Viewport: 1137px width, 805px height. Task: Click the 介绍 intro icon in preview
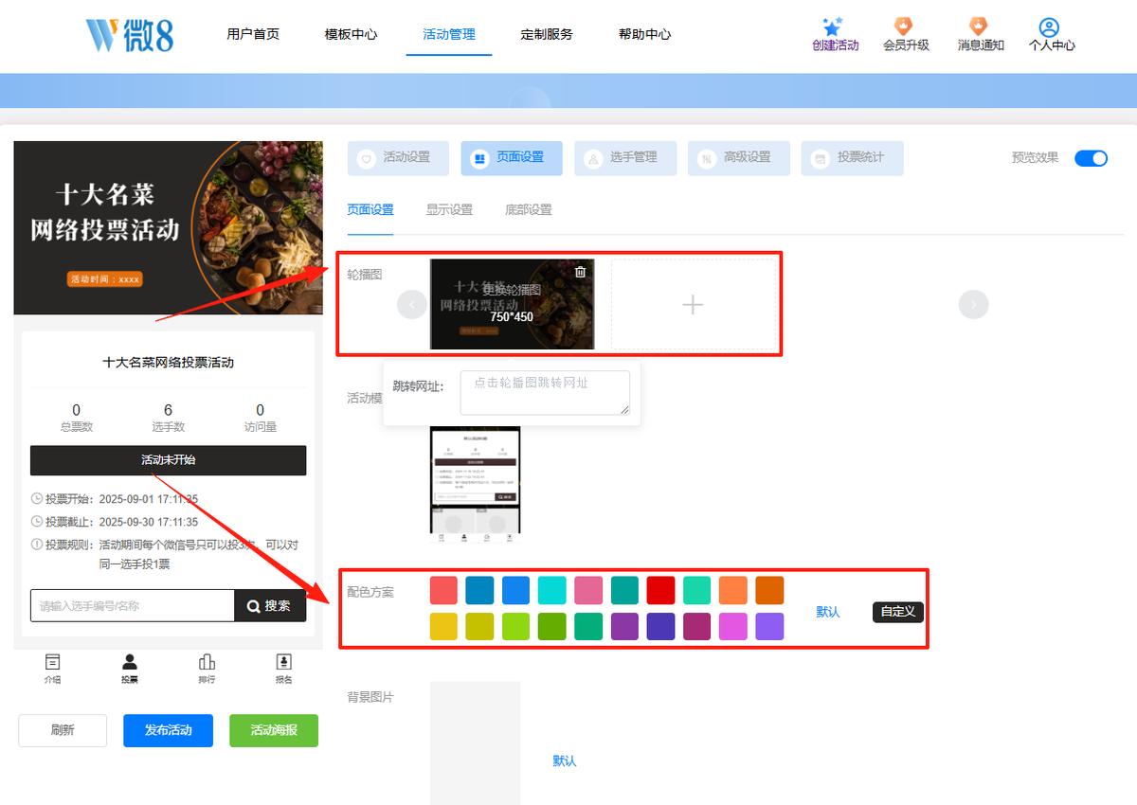pyautogui.click(x=53, y=662)
